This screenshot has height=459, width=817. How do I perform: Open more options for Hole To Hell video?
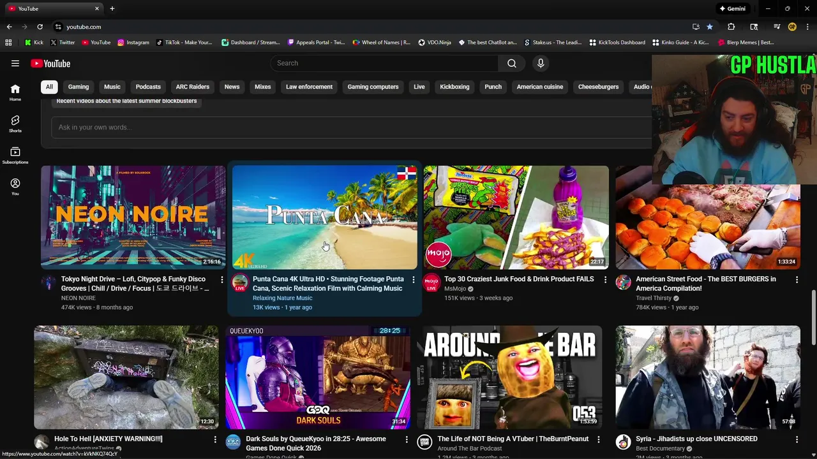[215, 439]
